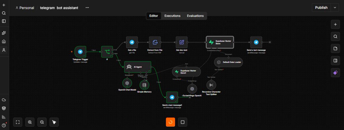Select the Telegram Trigger node
Viewport: 344px width, 130px height.
click(80, 52)
